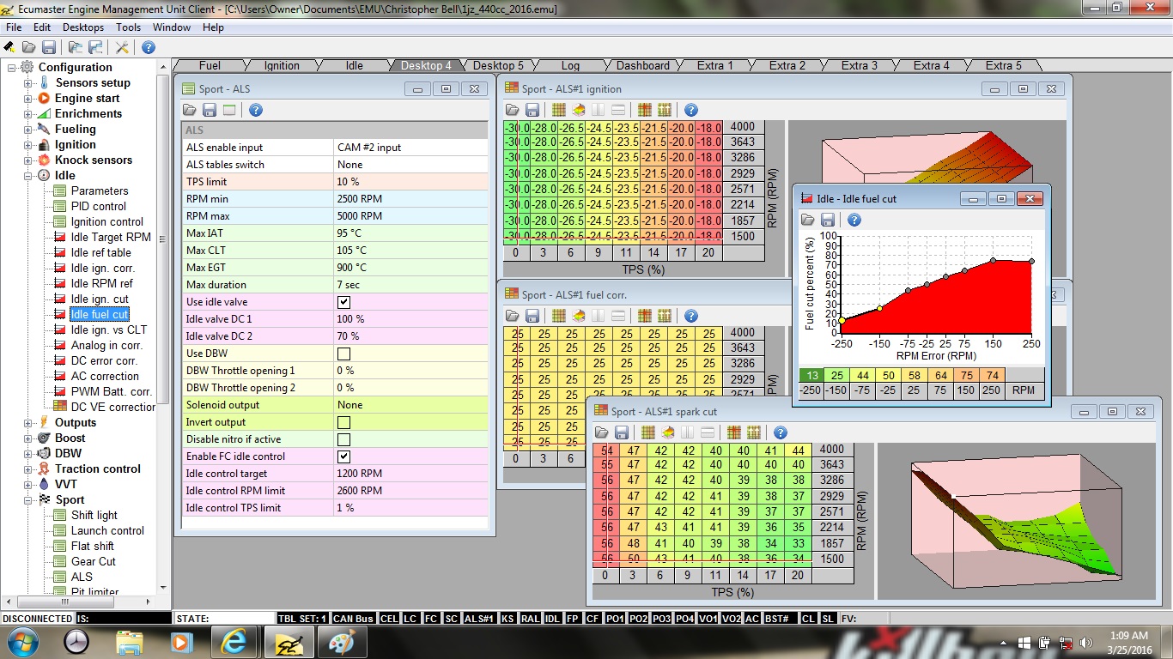The height and width of the screenshot is (659, 1173).
Task: Select the green 13 cell in fuel cut table
Action: pos(811,375)
